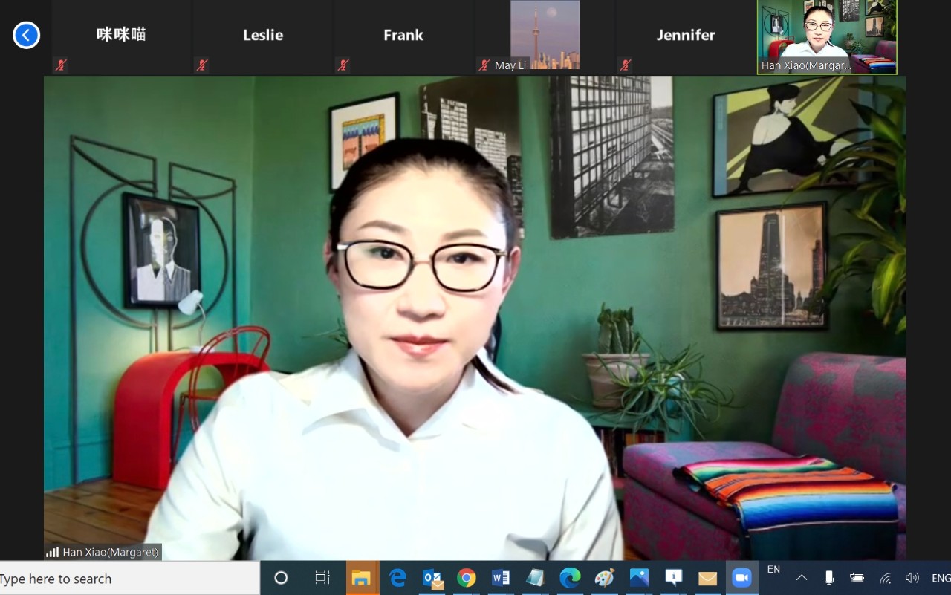Open May Li's video thumbnail

point(545,36)
